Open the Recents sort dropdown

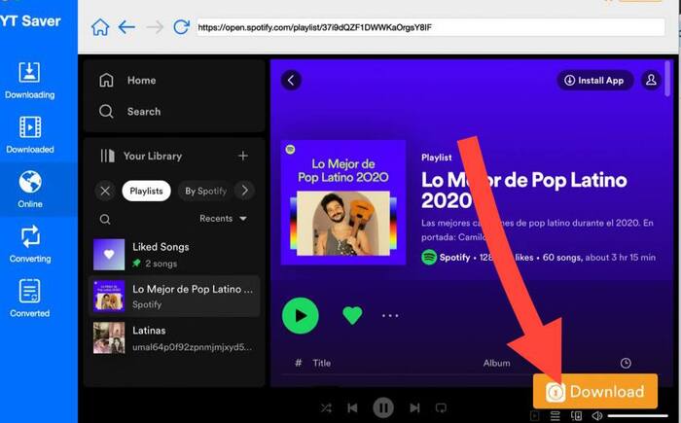[223, 219]
